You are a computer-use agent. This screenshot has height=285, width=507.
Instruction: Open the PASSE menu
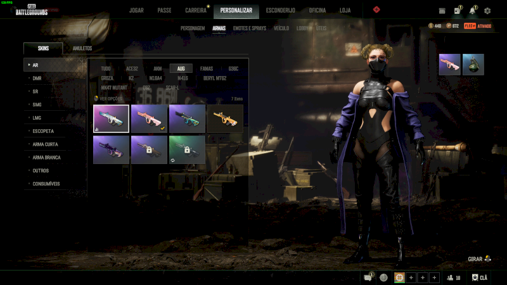(x=164, y=10)
